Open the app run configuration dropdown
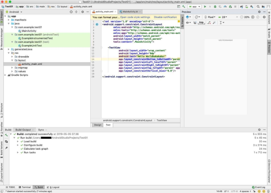This screenshot has width=271, height=193. point(195,7)
